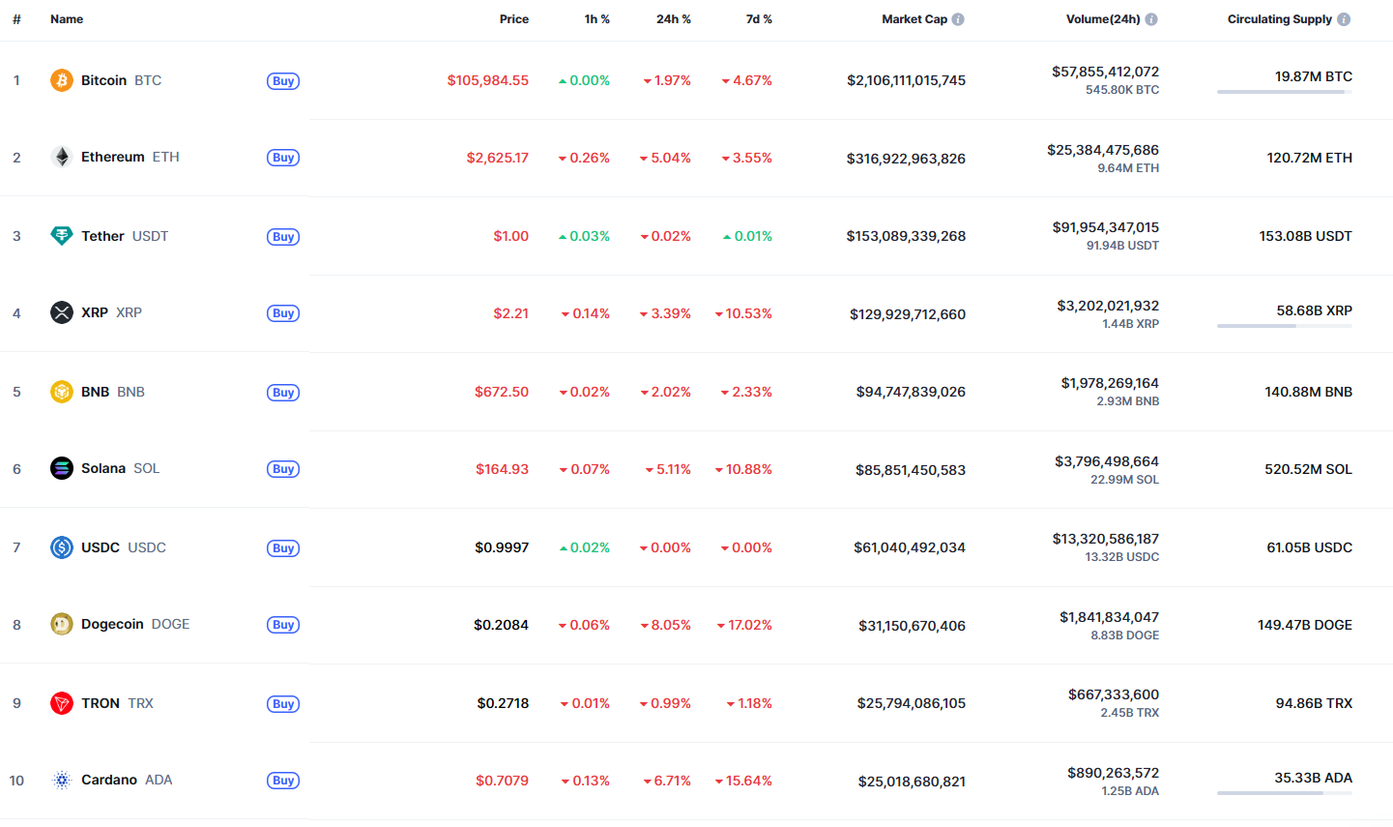Click Solana's volume $3,796,498,664
The width and height of the screenshot is (1393, 827).
[1107, 461]
